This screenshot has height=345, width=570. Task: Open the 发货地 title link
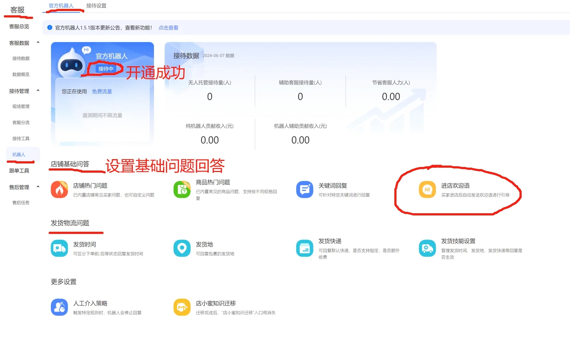coord(204,244)
